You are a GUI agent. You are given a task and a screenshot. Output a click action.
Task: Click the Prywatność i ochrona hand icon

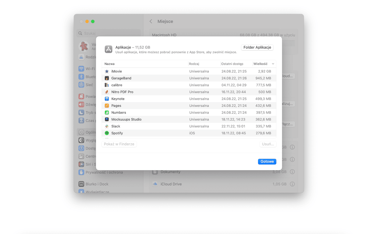point(81,172)
